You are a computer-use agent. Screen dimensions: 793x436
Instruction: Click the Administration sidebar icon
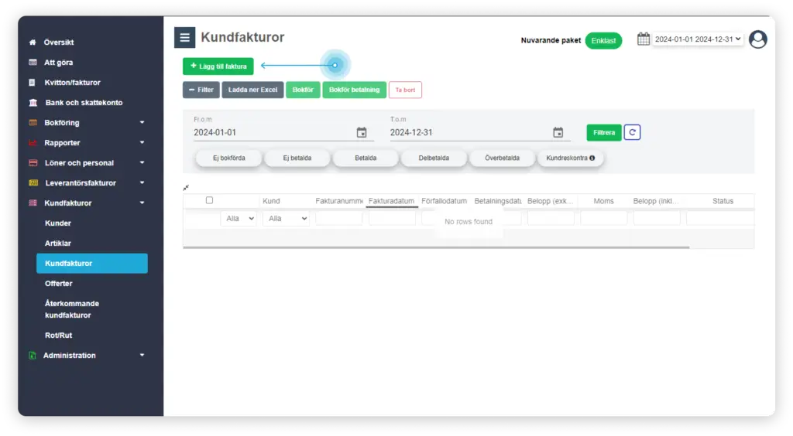33,356
